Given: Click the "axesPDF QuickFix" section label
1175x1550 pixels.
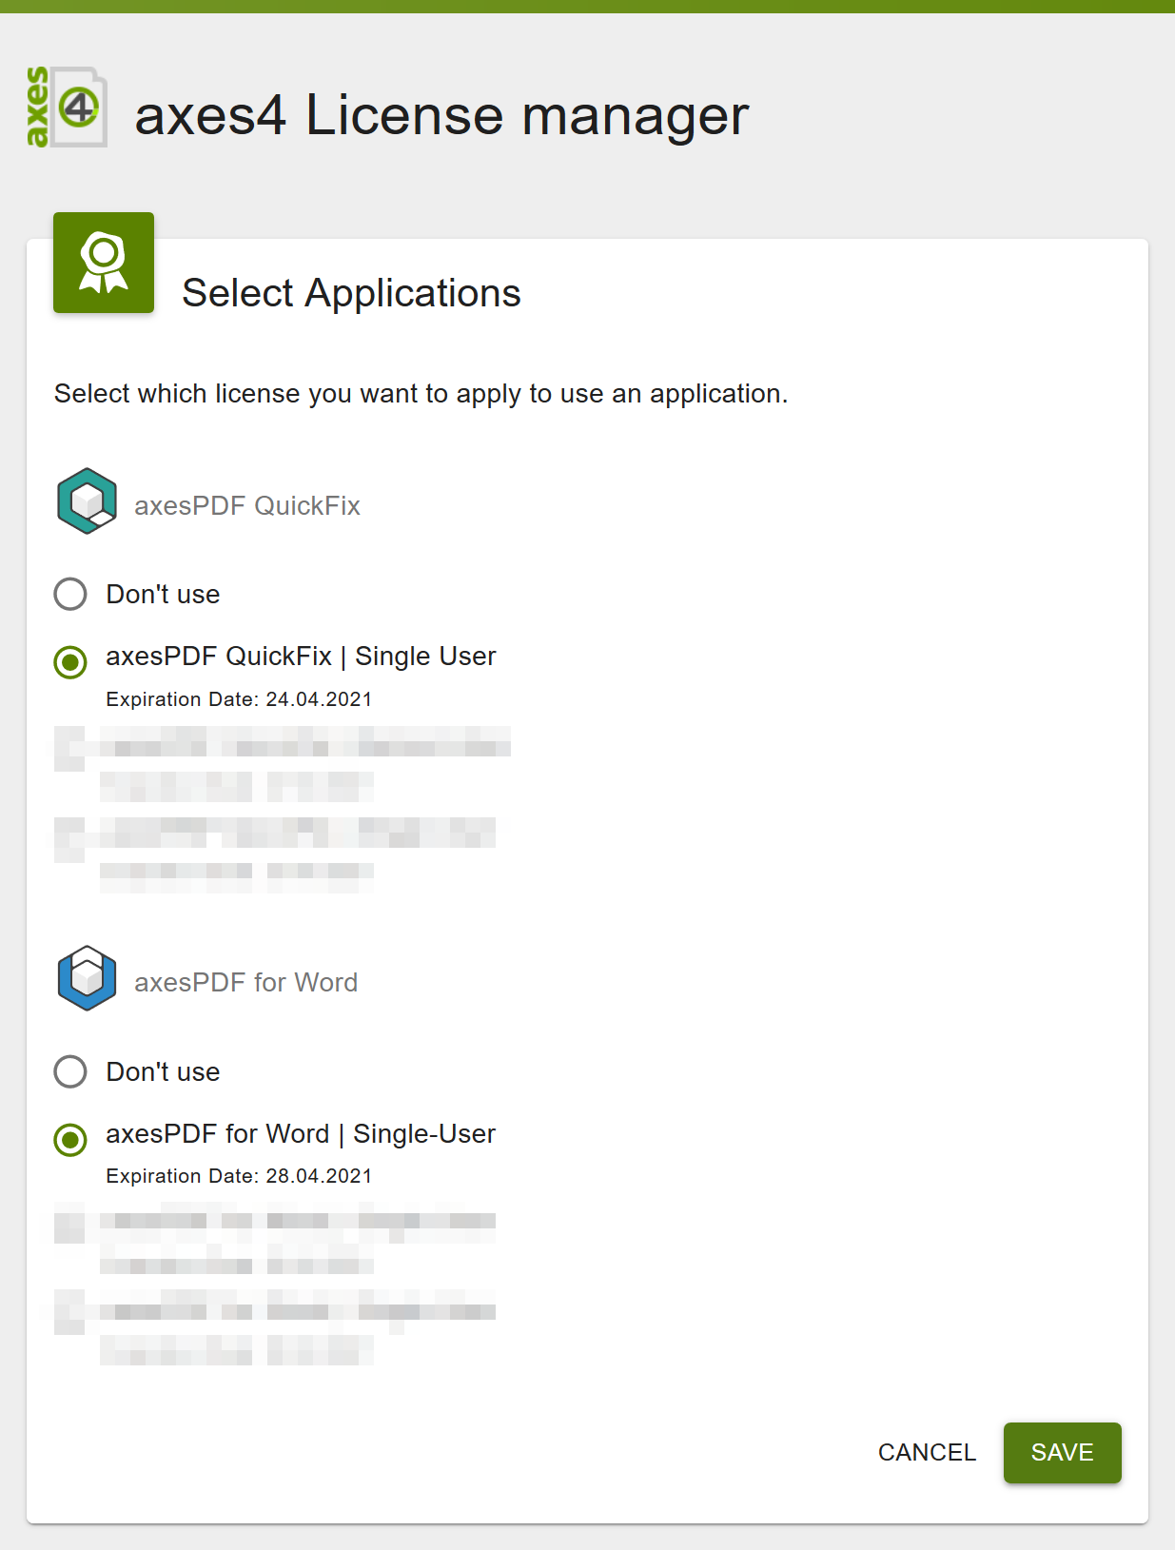Looking at the screenshot, I should tap(247, 505).
